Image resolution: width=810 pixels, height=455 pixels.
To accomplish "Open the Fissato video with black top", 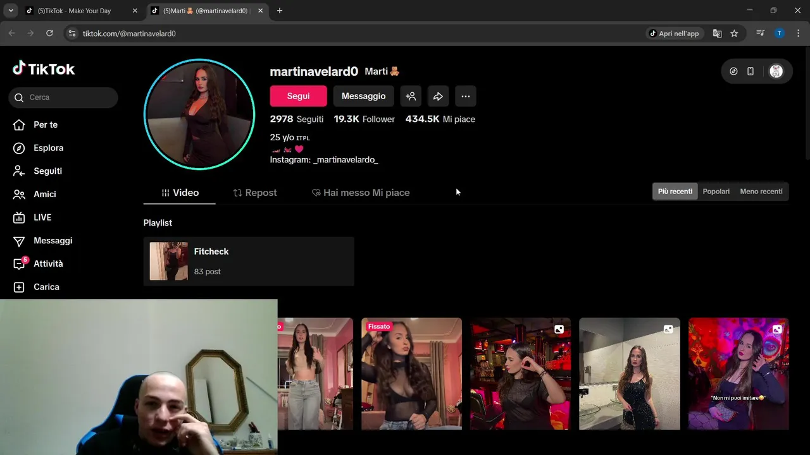I will 411,373.
